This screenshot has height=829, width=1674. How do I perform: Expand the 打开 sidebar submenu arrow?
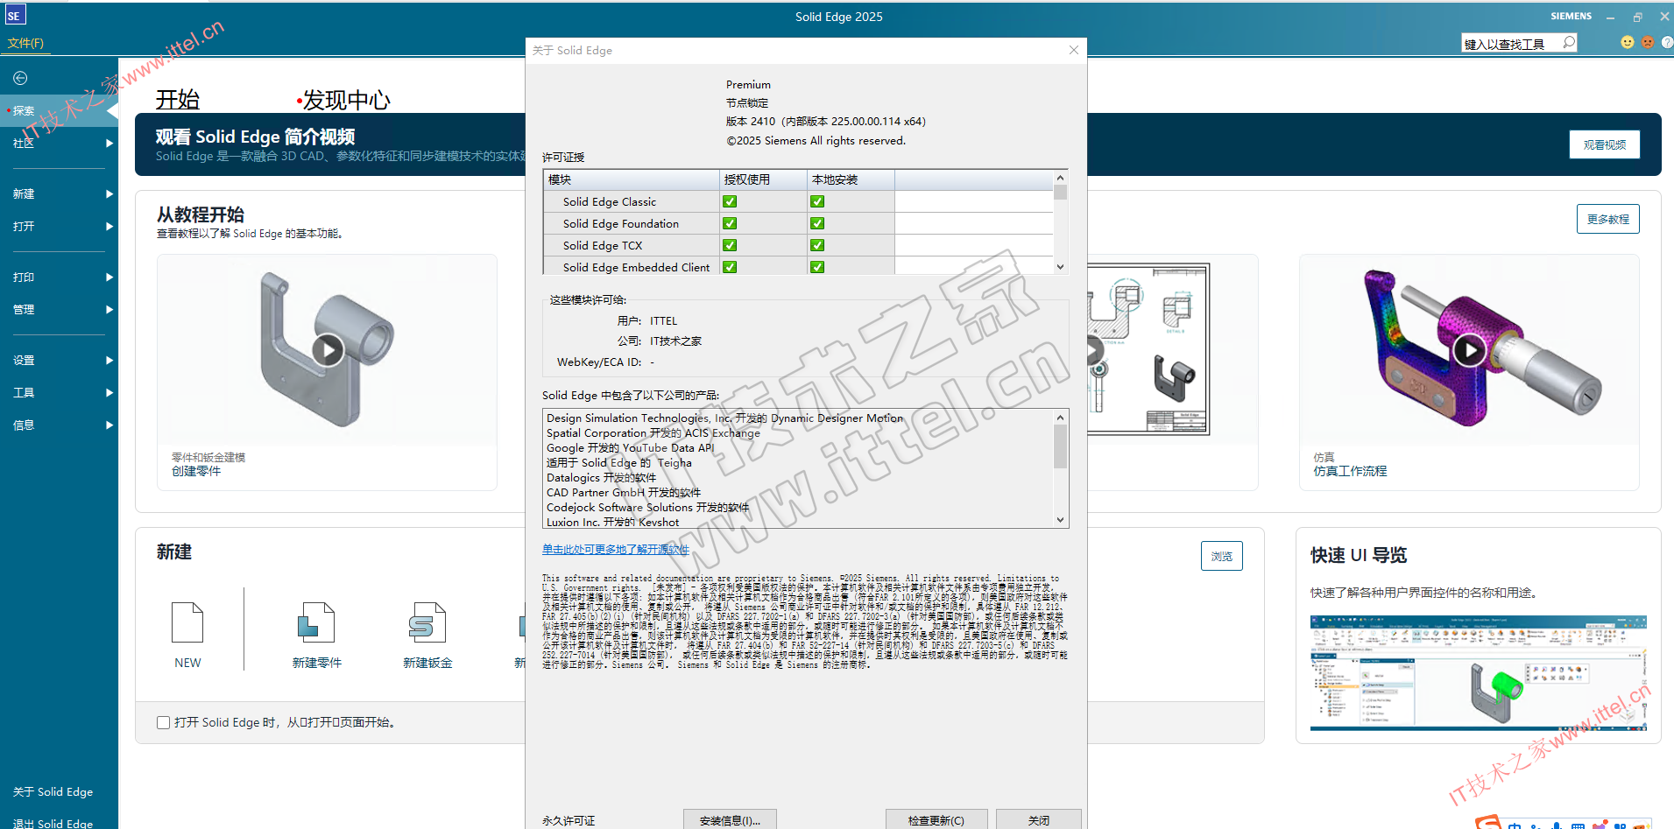[x=109, y=226]
